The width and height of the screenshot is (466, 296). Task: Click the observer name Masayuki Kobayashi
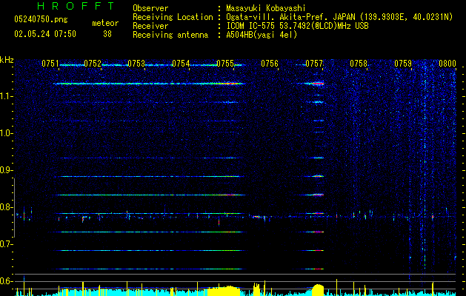pyautogui.click(x=265, y=8)
